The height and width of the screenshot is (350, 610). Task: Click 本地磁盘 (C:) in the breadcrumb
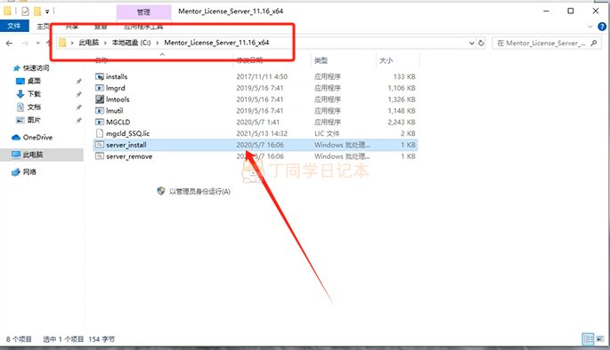coord(131,43)
